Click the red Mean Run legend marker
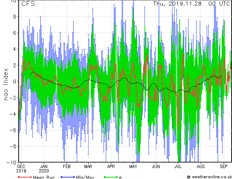 click(x=24, y=177)
